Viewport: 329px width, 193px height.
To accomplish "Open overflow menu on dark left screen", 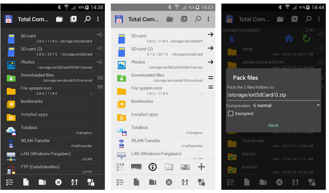I will point(98,19).
